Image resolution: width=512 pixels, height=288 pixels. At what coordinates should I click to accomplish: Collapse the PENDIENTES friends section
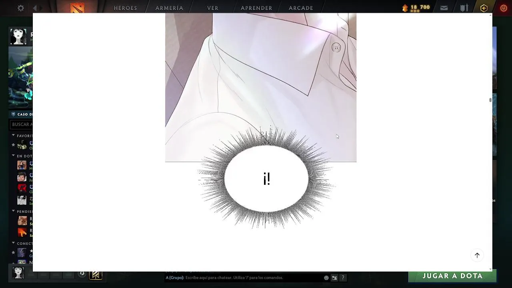tap(13, 211)
